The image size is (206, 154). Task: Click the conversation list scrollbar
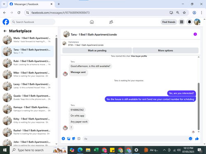[56, 57]
